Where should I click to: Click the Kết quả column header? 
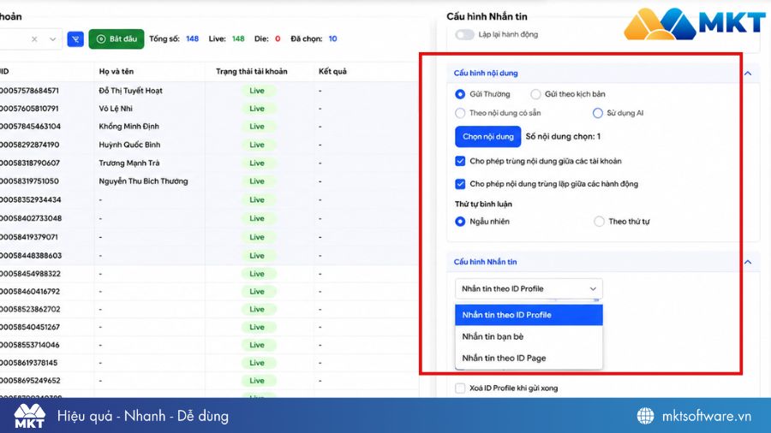[332, 71]
